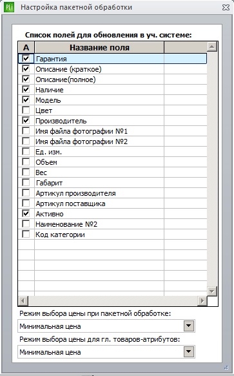
Task: Select the Описание(полное) row text
Action: [66, 79]
